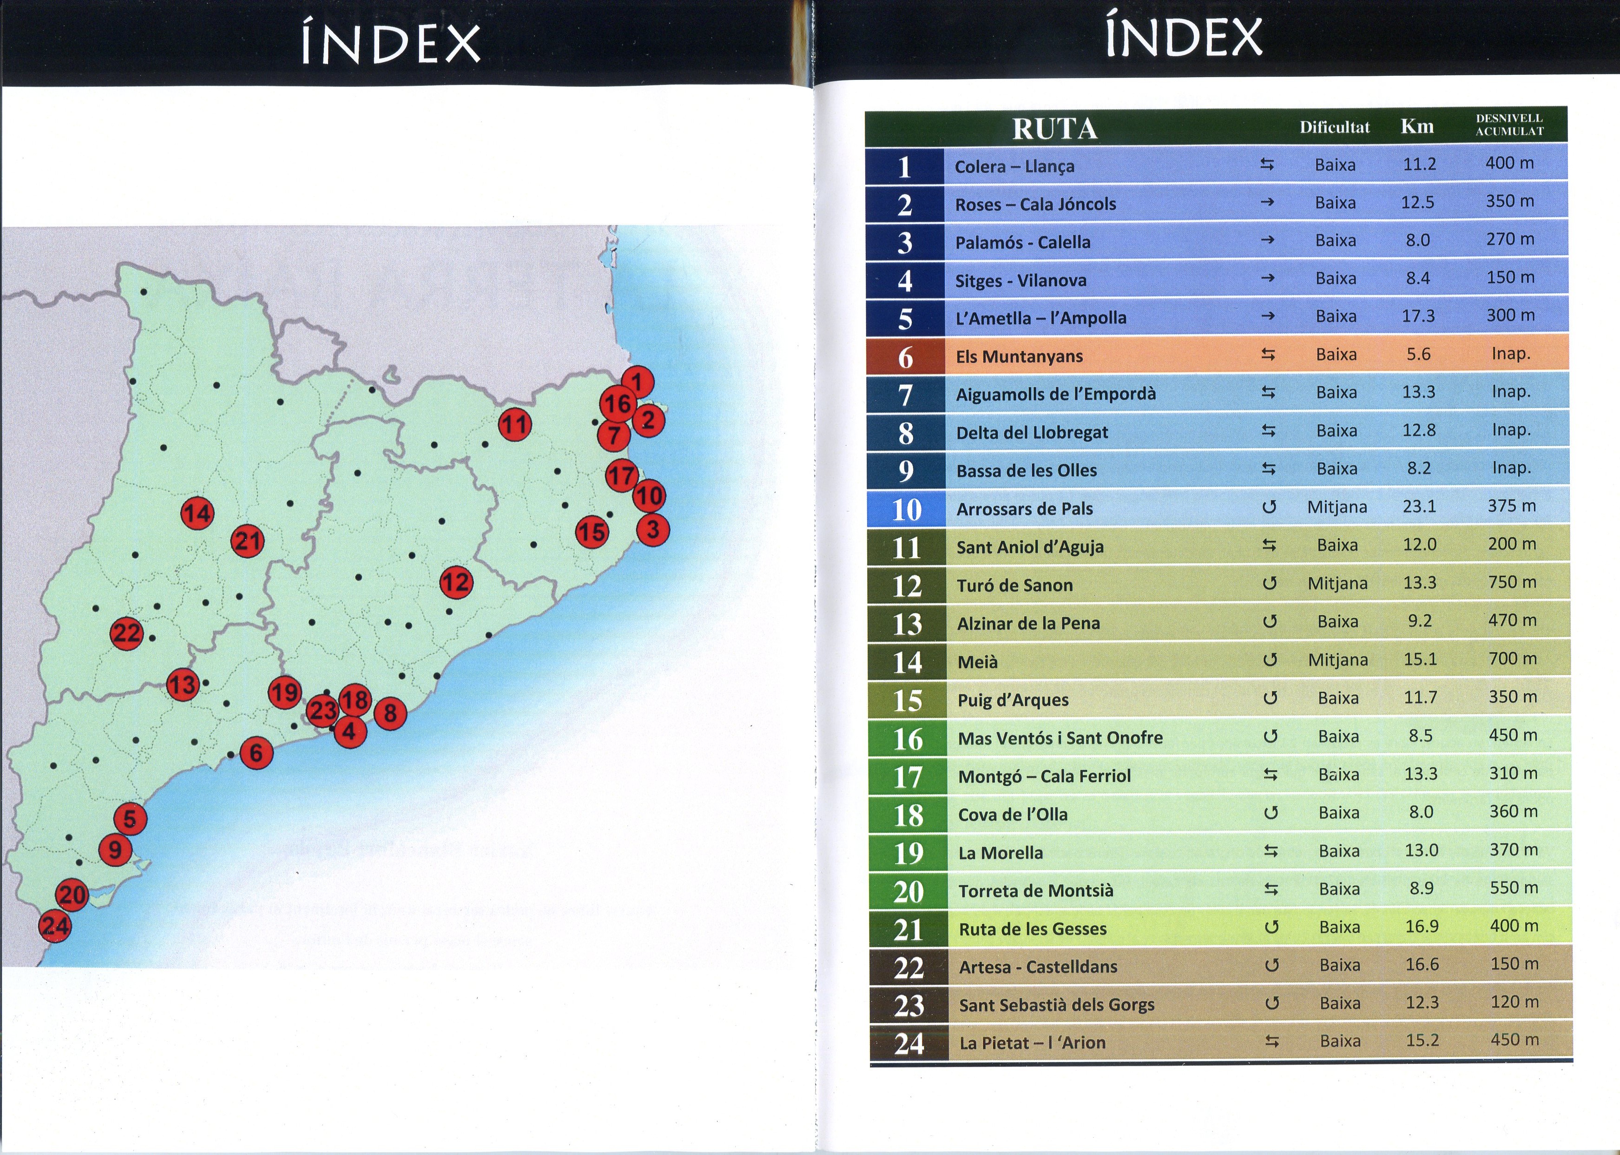Select map marker 12 on Catalonia map
Image resolution: width=1620 pixels, height=1155 pixels.
pyautogui.click(x=456, y=582)
